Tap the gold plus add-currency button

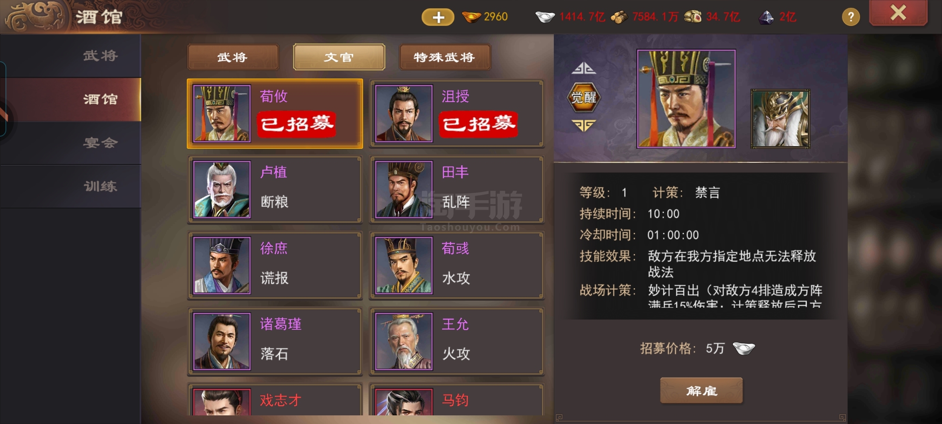(438, 17)
